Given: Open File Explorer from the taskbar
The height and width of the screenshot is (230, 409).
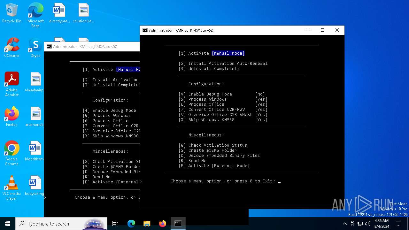Looking at the screenshot, I should tap(147, 224).
